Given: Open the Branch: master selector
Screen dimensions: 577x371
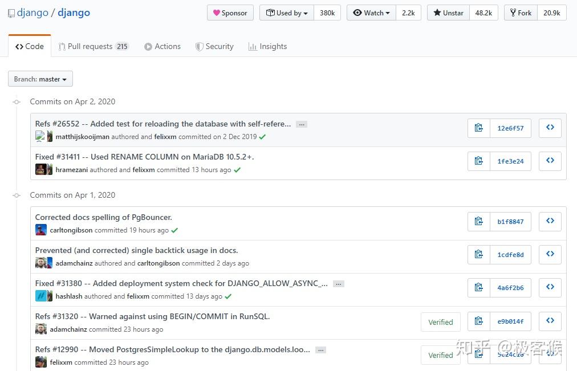Looking at the screenshot, I should [x=40, y=79].
